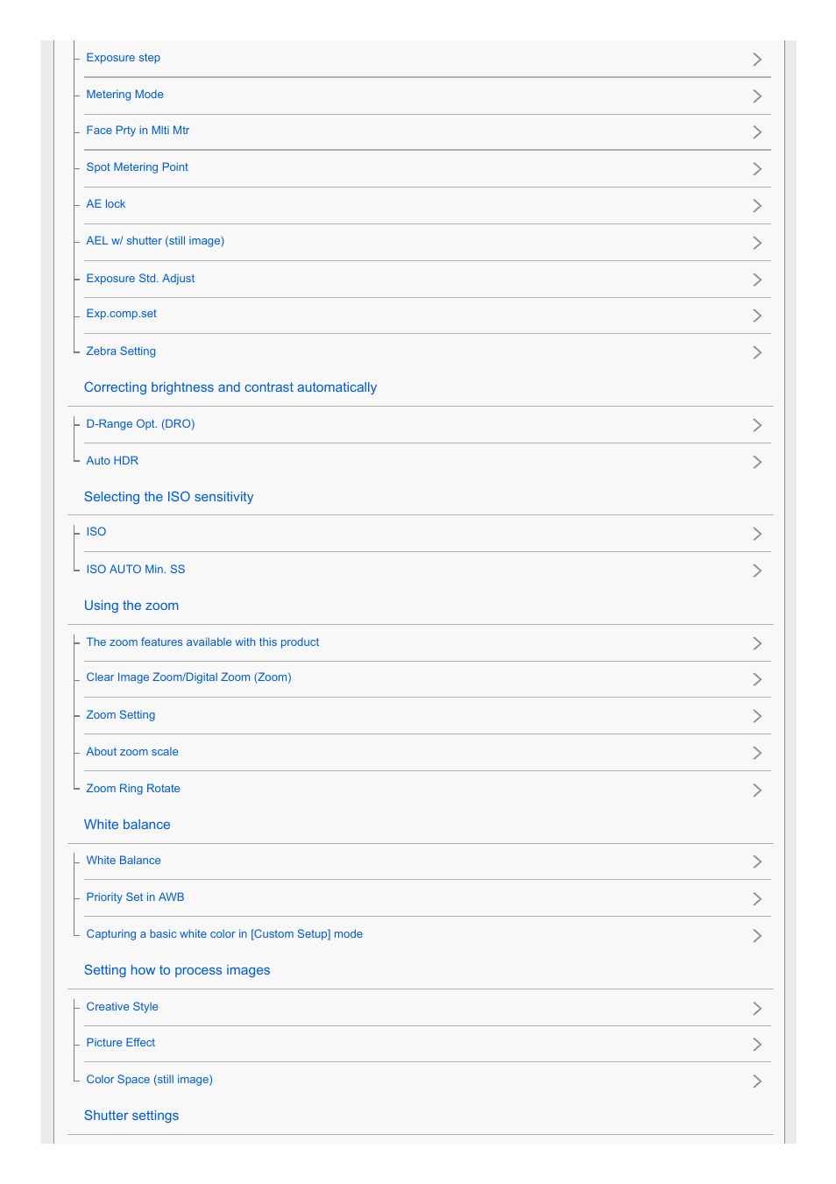Open D-Range Opt. (DRO) topic
Screen dimensions: 836x1184
tap(140, 424)
